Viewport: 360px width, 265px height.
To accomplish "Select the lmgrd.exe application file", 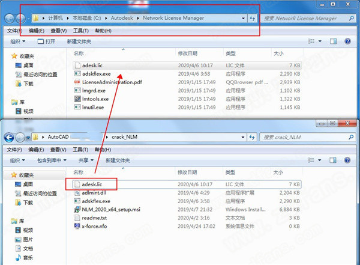I will (x=94, y=90).
